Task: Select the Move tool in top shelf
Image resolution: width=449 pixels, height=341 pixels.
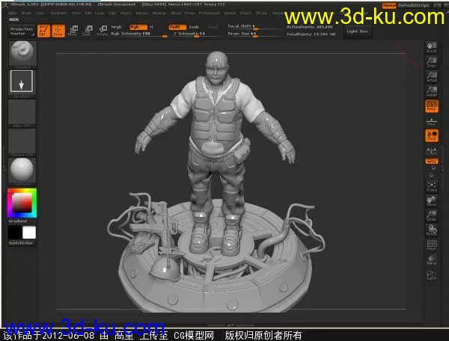Action: tap(73, 31)
